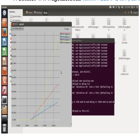Click the AODV-throughput.tr red legend entry
Image resolution: width=140 pixels, height=136 pixels.
click(66, 34)
